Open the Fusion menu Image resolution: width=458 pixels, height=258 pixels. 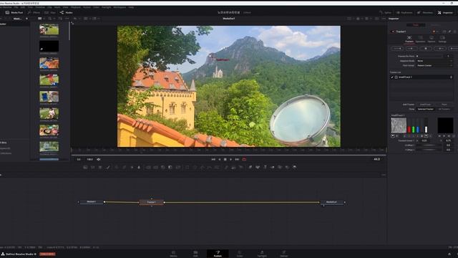click(x=87, y=7)
